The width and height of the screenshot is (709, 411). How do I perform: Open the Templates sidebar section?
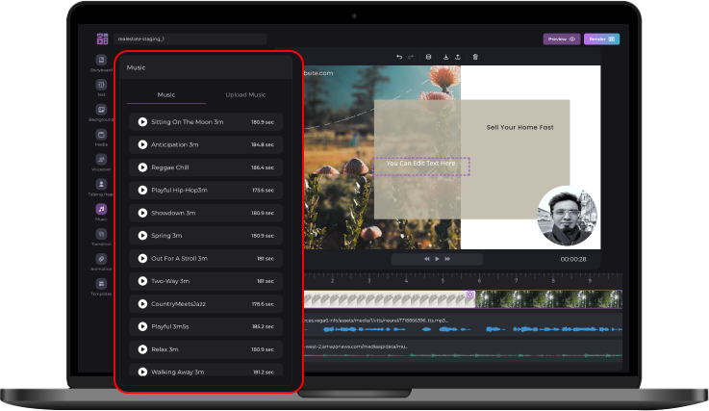click(x=101, y=285)
